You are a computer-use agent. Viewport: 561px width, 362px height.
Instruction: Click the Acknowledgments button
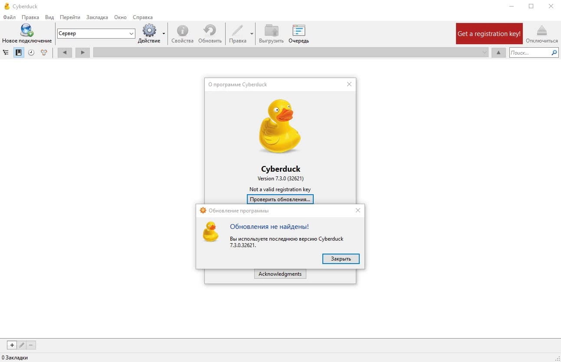[x=280, y=274]
